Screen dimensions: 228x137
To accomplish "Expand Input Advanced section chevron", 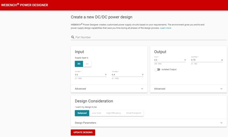I will (x=142, y=89).
